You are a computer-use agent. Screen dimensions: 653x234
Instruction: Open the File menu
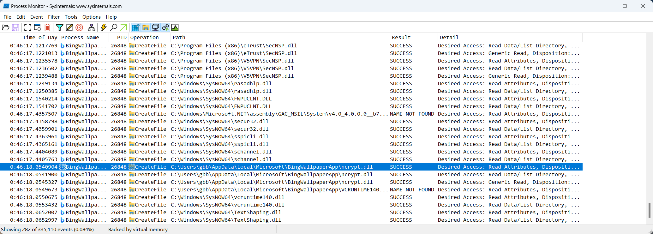[7, 17]
